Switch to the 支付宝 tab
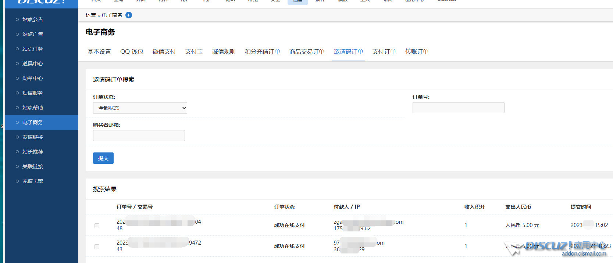 tap(194, 52)
